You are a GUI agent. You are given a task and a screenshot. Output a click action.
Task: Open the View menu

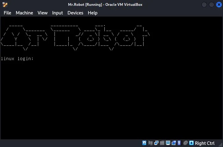(x=43, y=13)
